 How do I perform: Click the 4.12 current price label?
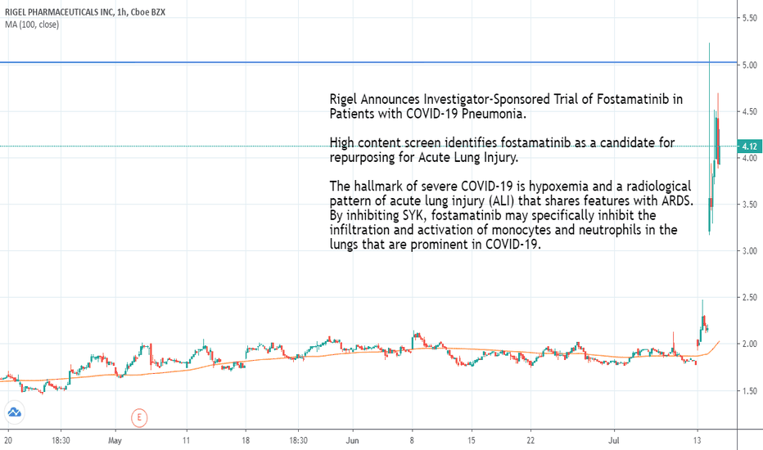click(748, 146)
